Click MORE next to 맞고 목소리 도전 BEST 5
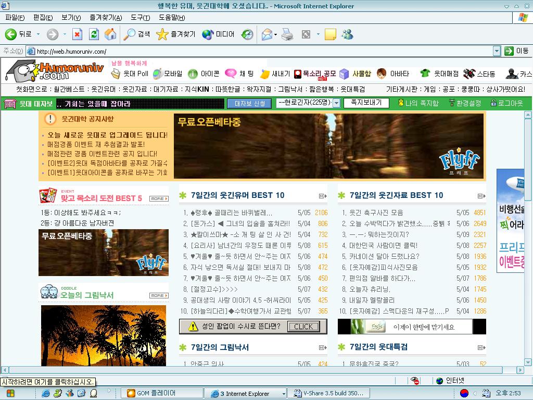The height and width of the screenshot is (400, 533). click(159, 198)
